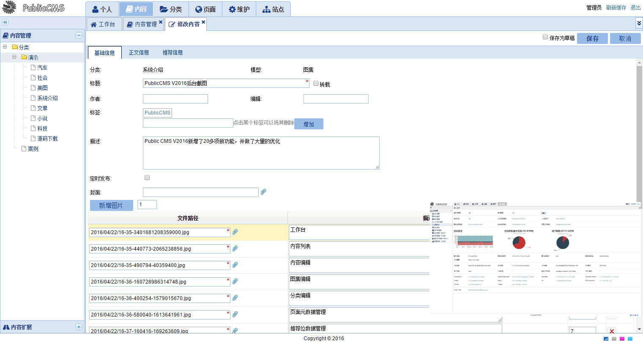Click paperclip next to 2016/04/22/16-35-440773-2065238856.jpg

tap(235, 248)
